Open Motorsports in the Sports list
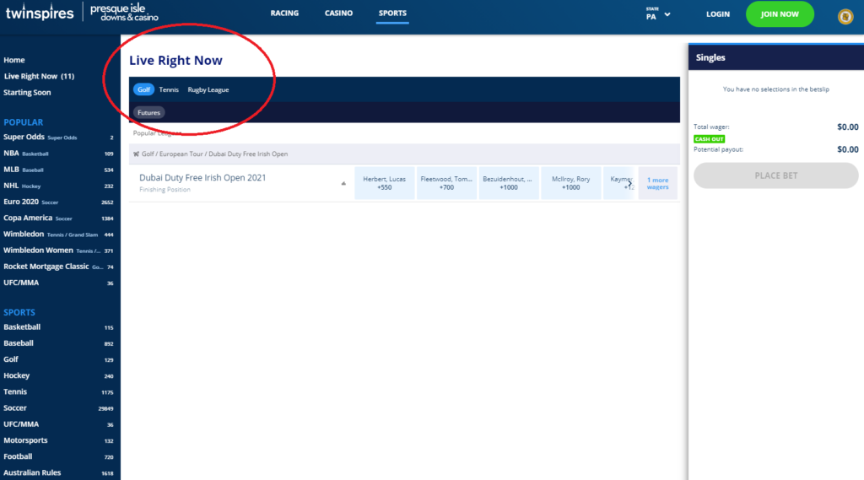Image resolution: width=864 pixels, height=480 pixels. 58,440
